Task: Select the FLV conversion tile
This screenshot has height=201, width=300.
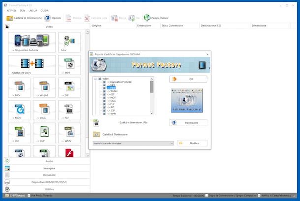Action: click(69, 110)
